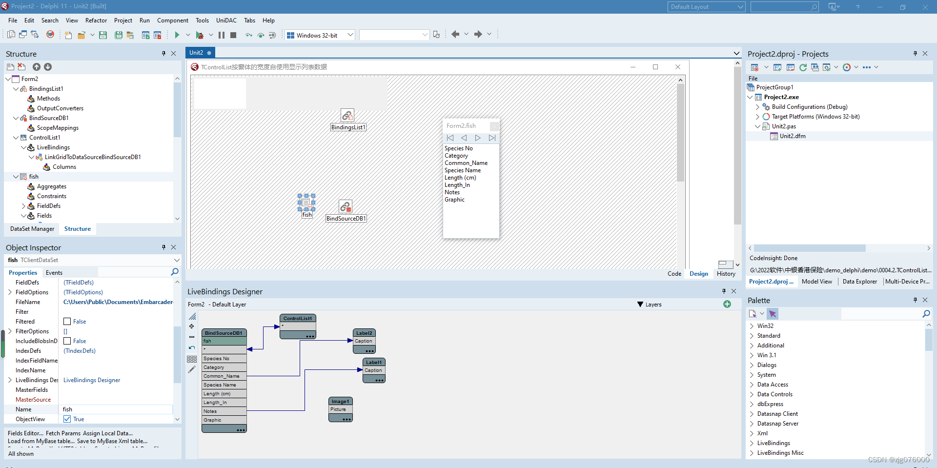This screenshot has height=468, width=937.
Task: Select the BindSourceDB1 component icon on form
Action: 346,207
